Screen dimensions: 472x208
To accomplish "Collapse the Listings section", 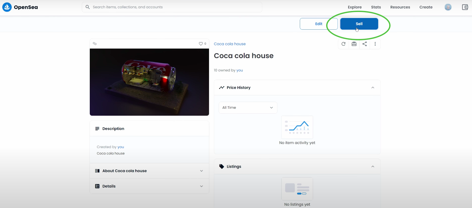I will click(x=373, y=166).
